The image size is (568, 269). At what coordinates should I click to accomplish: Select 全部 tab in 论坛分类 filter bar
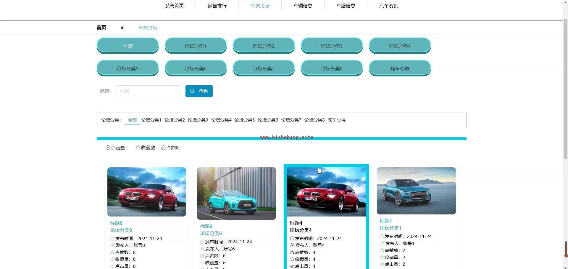tap(133, 120)
